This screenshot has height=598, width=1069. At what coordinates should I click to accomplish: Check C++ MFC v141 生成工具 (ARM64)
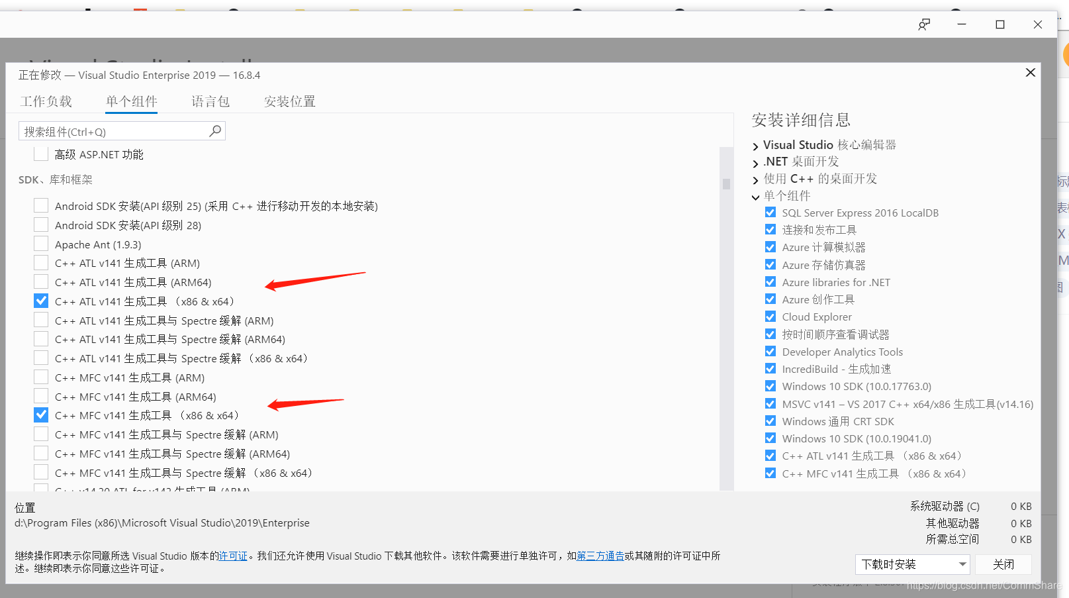click(41, 396)
